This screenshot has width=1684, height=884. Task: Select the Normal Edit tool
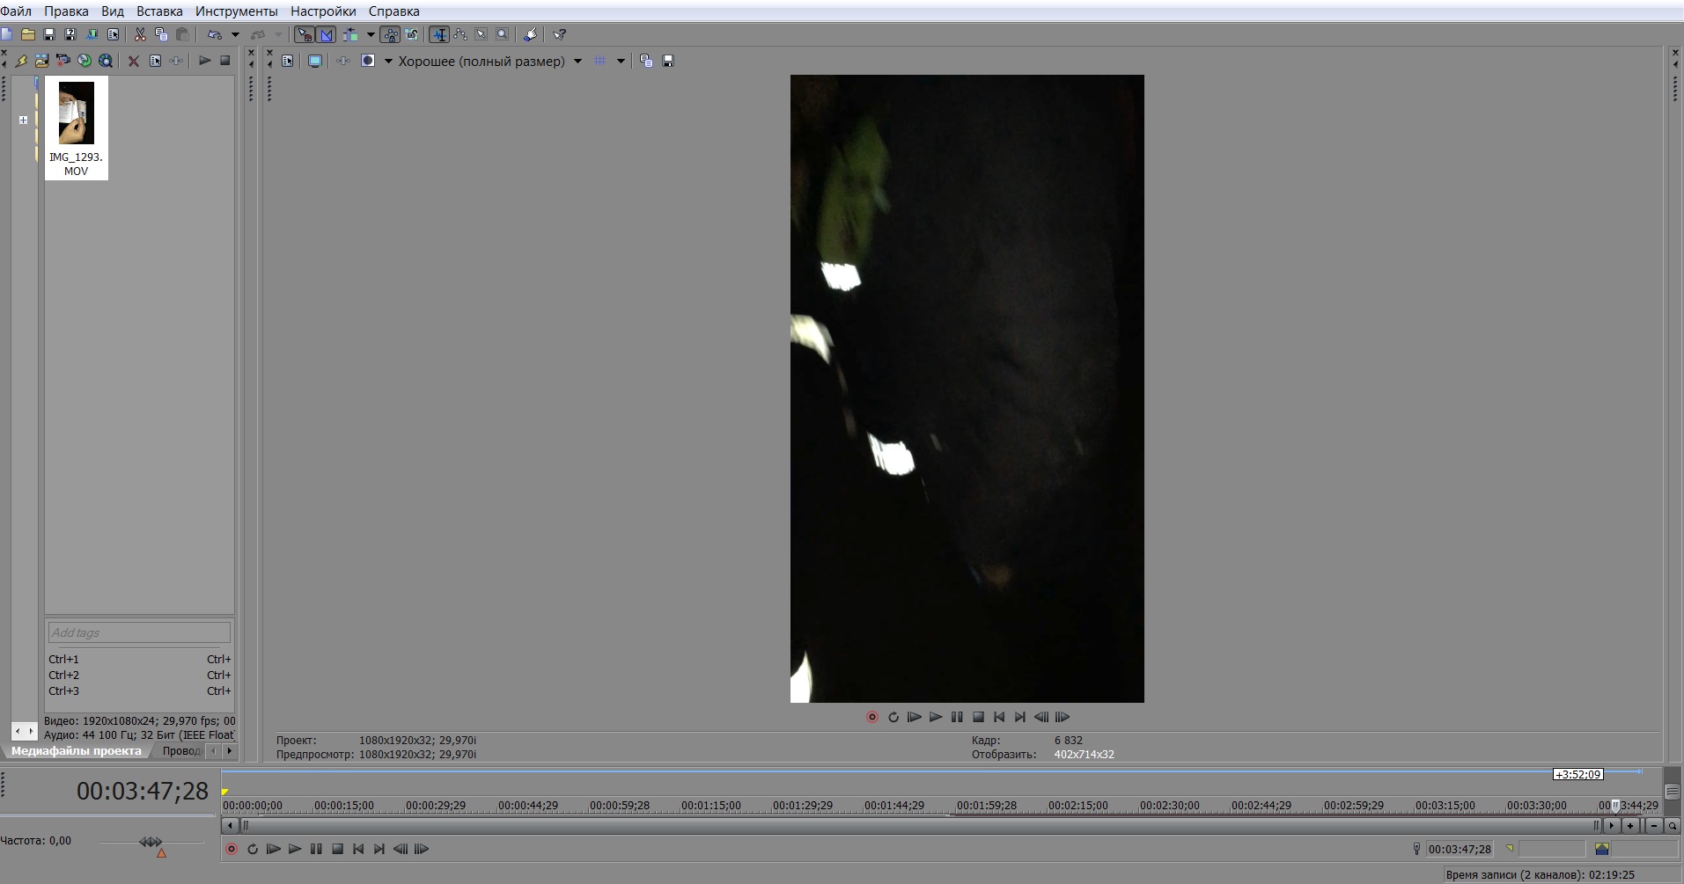point(438,34)
